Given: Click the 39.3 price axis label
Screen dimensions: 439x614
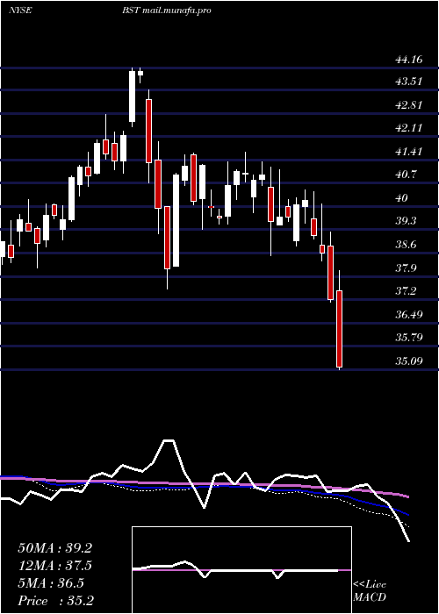Looking at the screenshot, I should point(407,221).
